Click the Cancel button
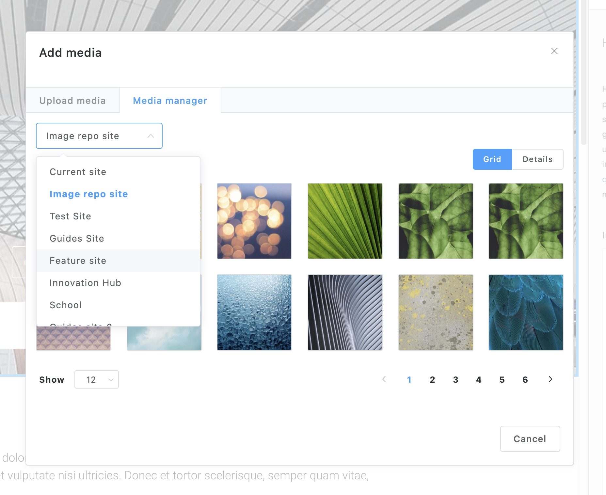This screenshot has height=495, width=606. click(530, 439)
